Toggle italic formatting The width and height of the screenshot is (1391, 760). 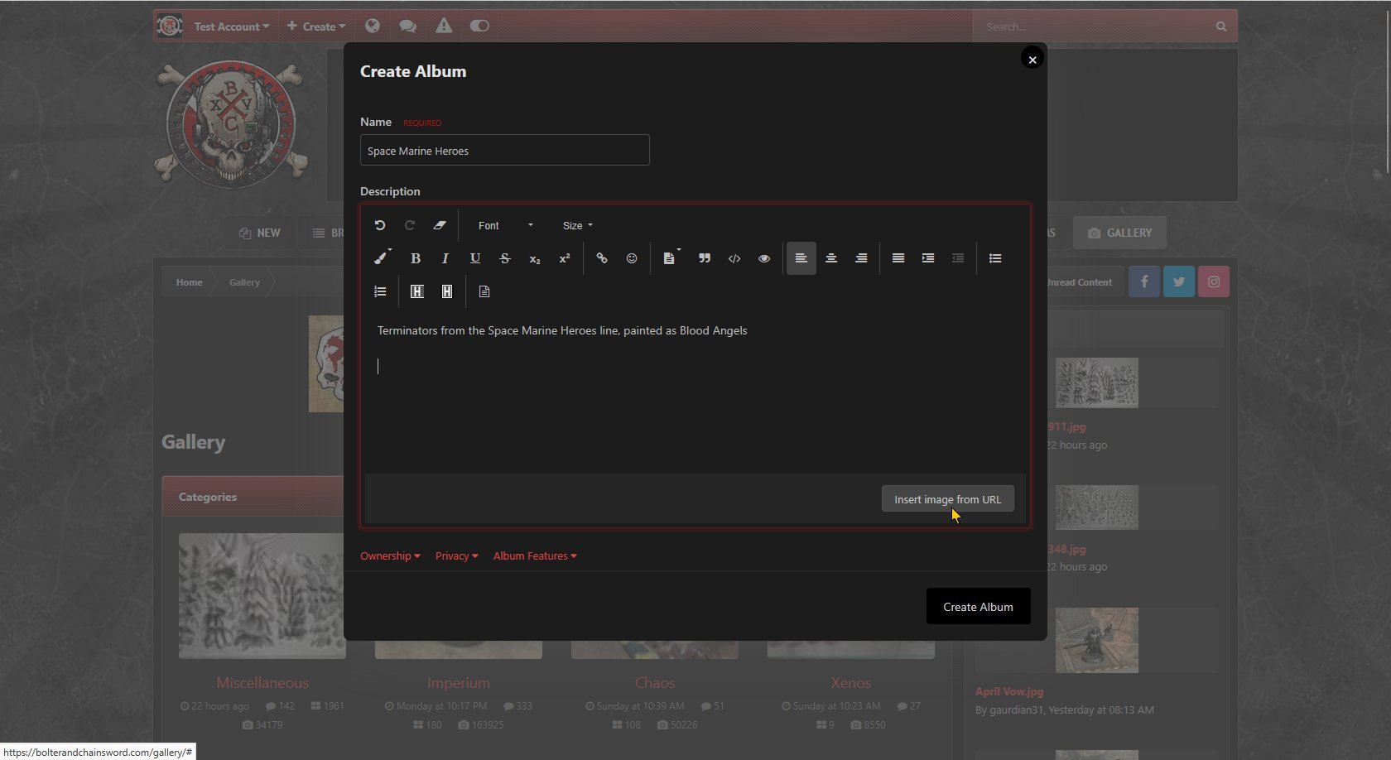point(445,258)
